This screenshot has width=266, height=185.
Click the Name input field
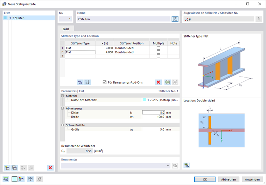pyautogui.click(x=124, y=19)
